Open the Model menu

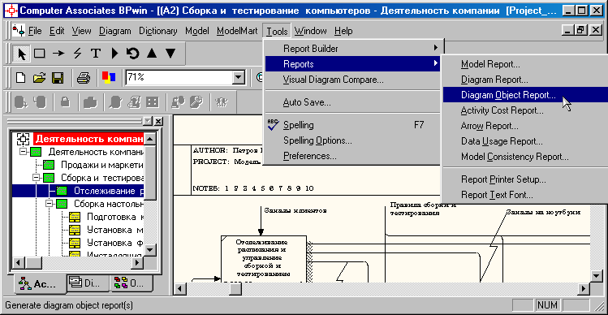click(197, 31)
